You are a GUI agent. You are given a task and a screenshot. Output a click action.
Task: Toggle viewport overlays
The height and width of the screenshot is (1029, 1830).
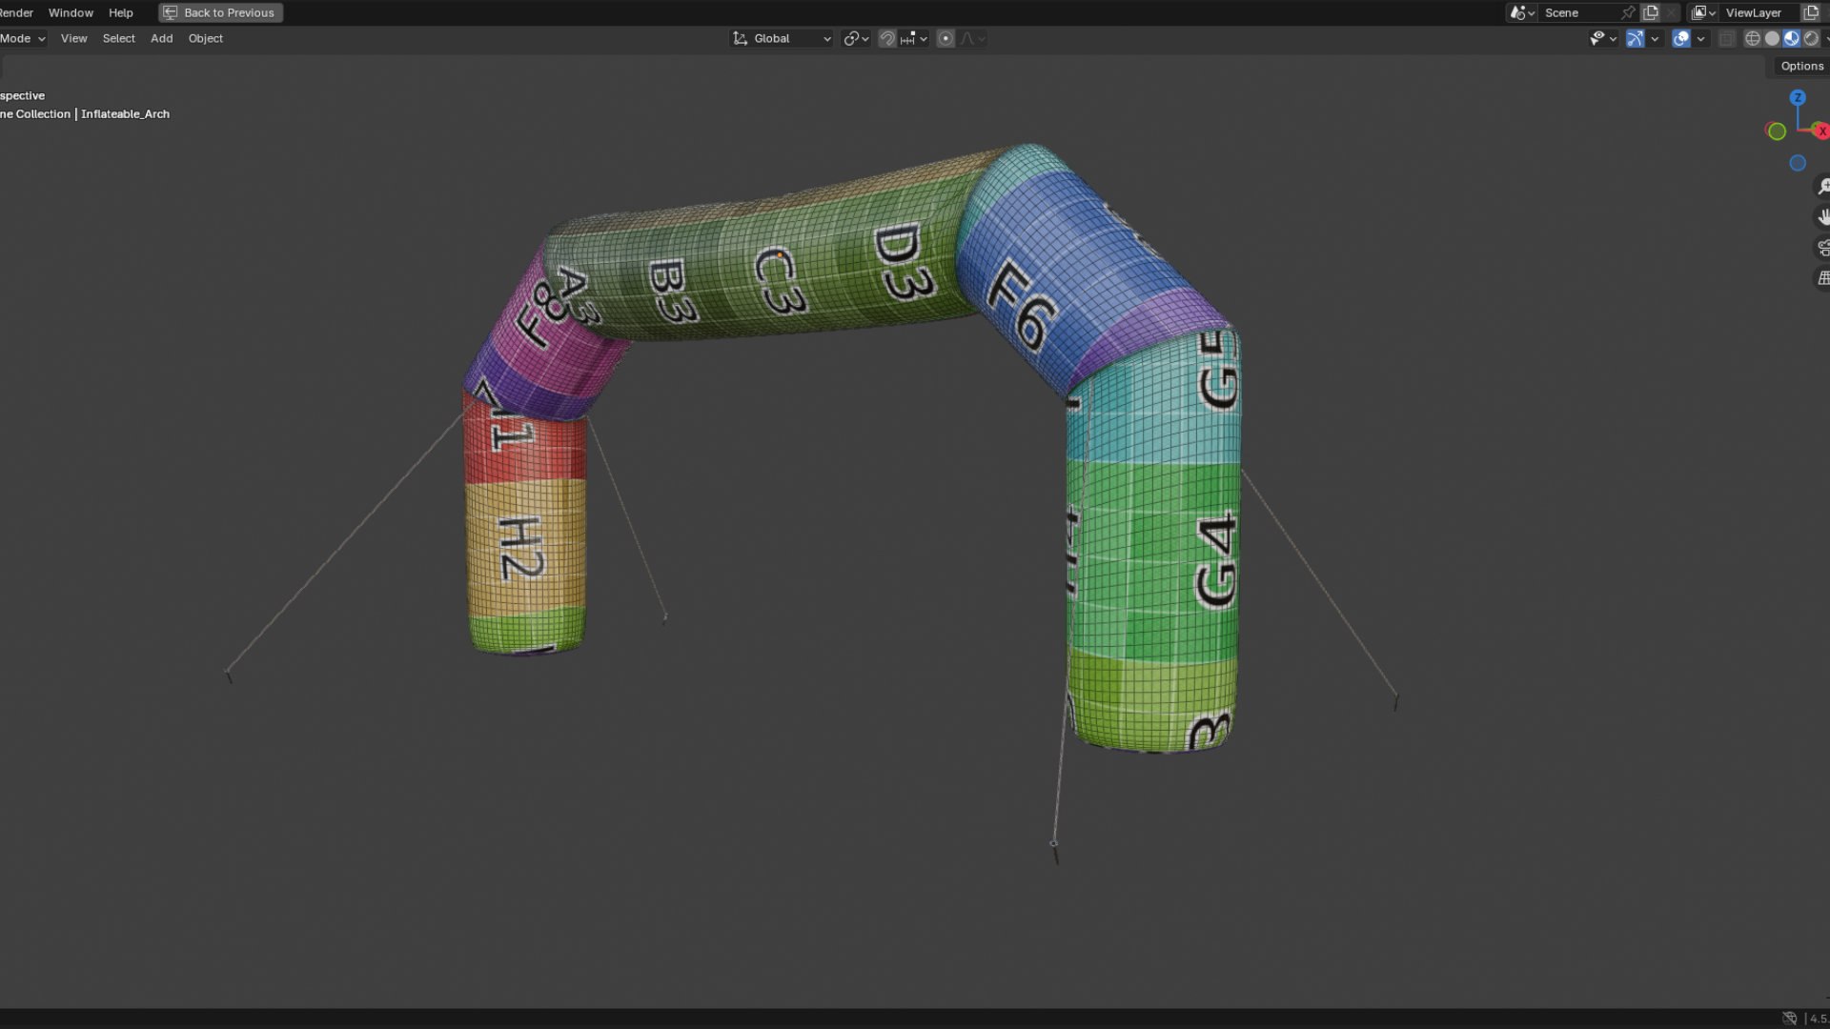click(x=1681, y=38)
